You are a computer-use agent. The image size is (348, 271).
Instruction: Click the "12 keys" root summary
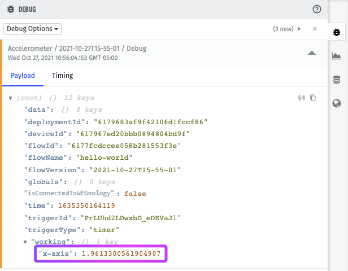[79, 98]
